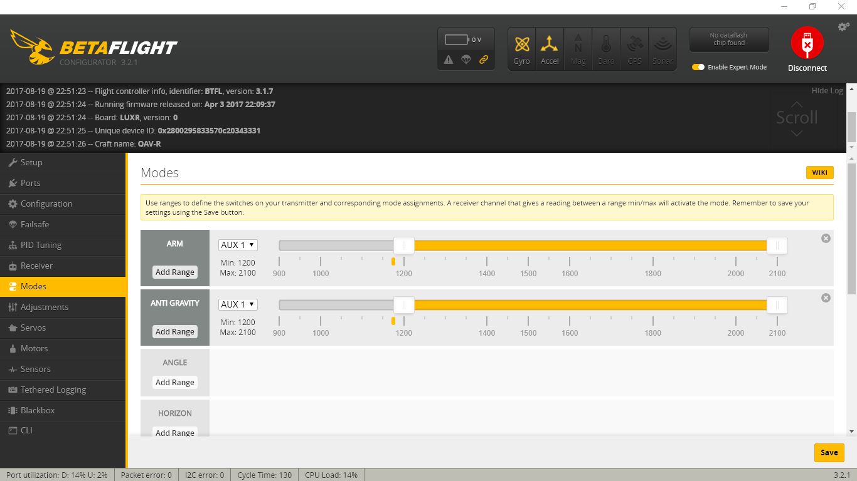Viewport: 857px width, 481px height.
Task: Click Hide Log link
Action: (x=827, y=91)
